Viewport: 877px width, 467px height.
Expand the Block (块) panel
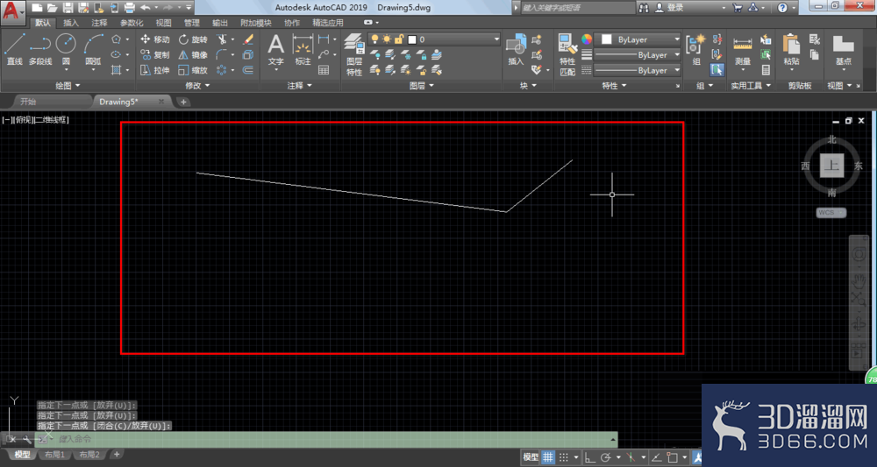tap(528, 86)
